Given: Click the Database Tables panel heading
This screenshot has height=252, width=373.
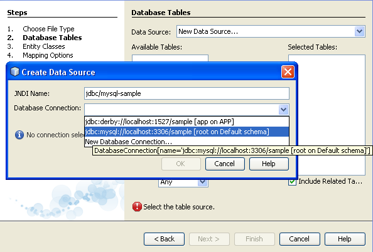Looking at the screenshot, I should [x=161, y=13].
